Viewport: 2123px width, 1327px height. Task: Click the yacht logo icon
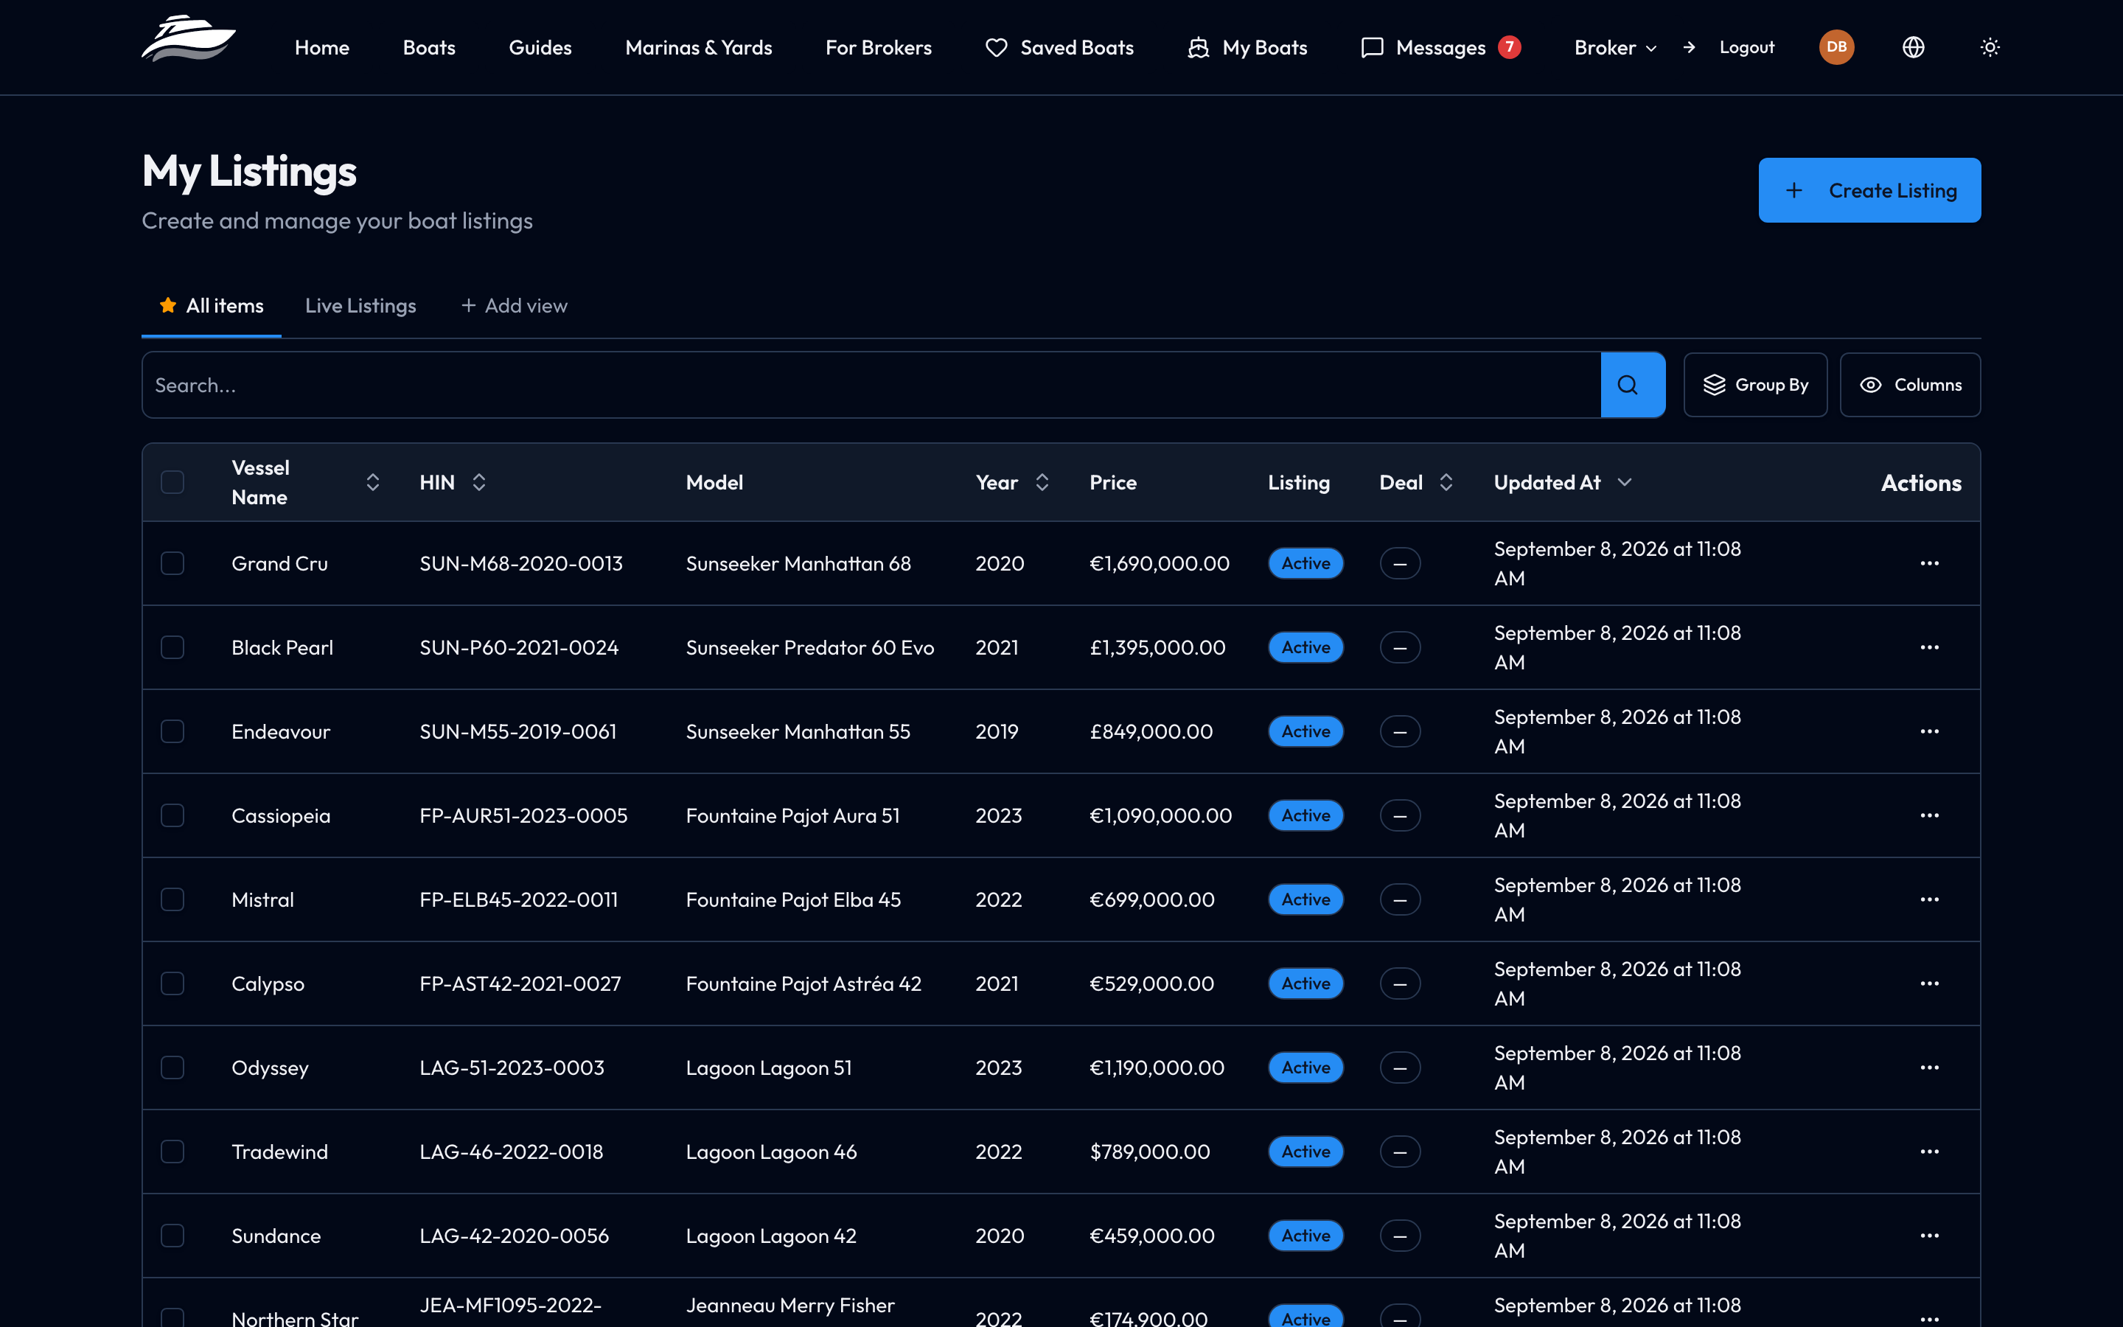coord(189,38)
